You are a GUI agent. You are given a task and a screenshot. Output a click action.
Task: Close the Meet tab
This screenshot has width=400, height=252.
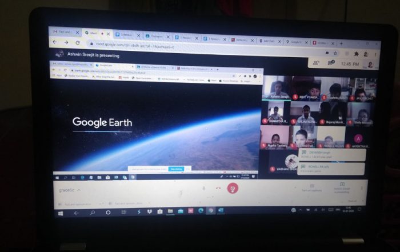(x=109, y=34)
